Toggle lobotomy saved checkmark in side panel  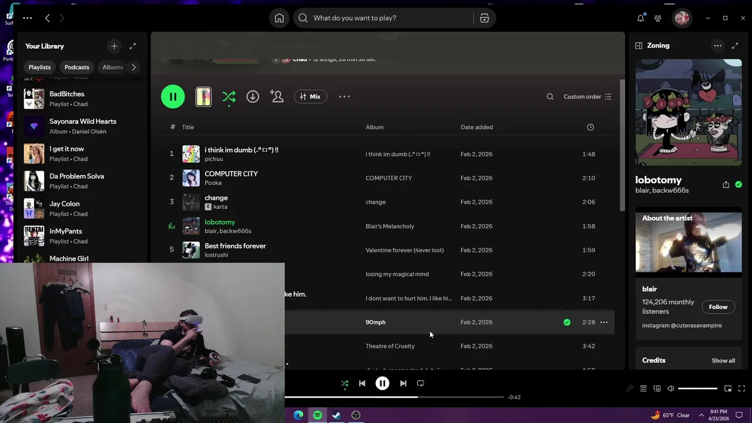click(x=738, y=184)
